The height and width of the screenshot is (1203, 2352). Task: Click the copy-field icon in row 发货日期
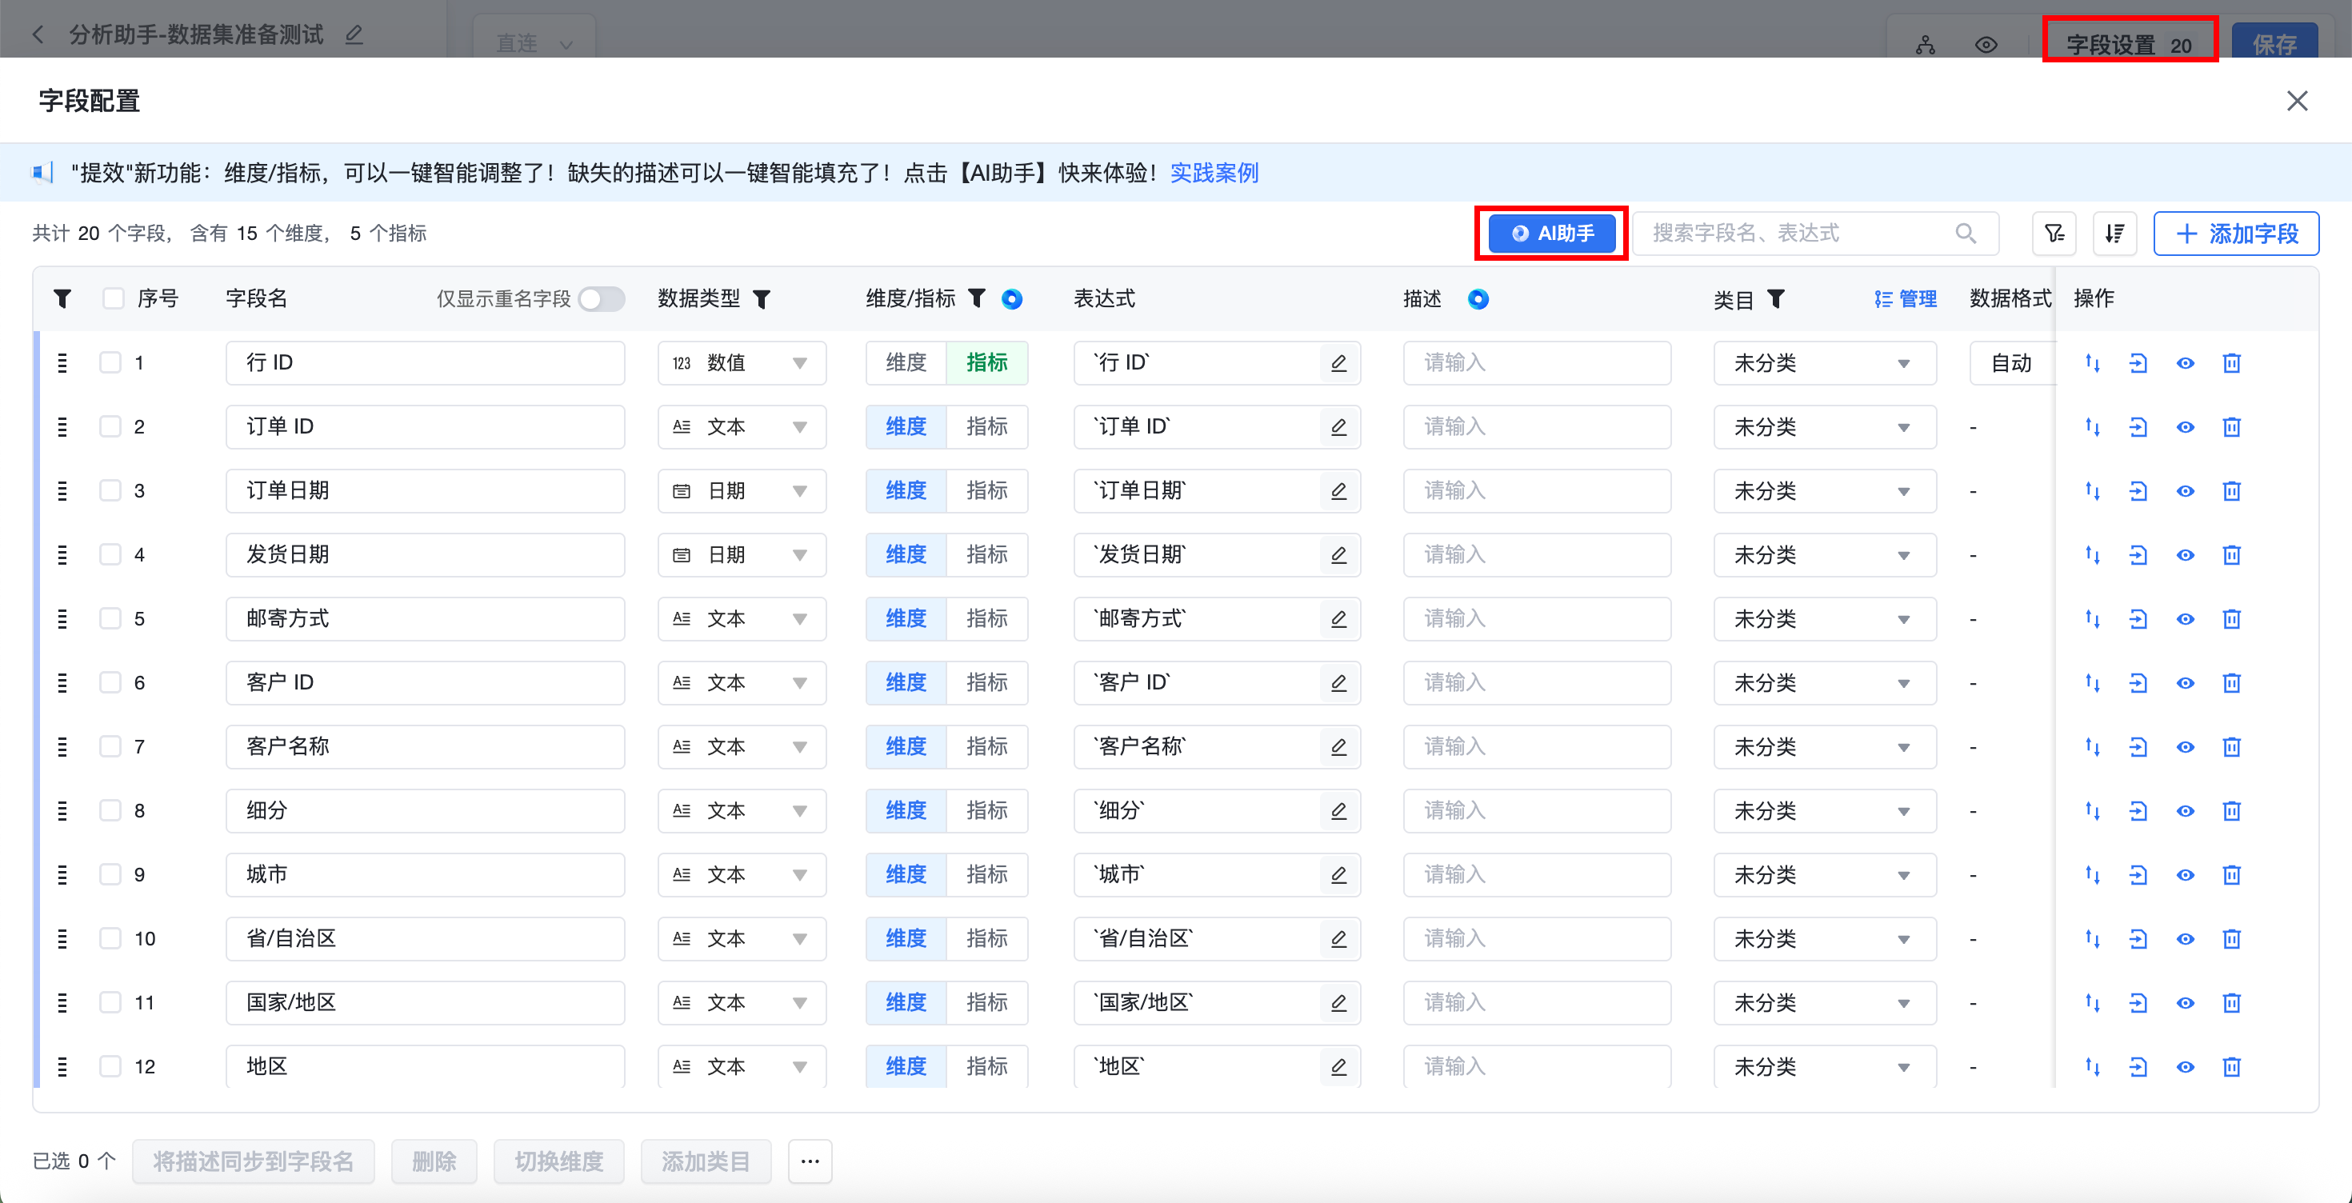point(2138,555)
